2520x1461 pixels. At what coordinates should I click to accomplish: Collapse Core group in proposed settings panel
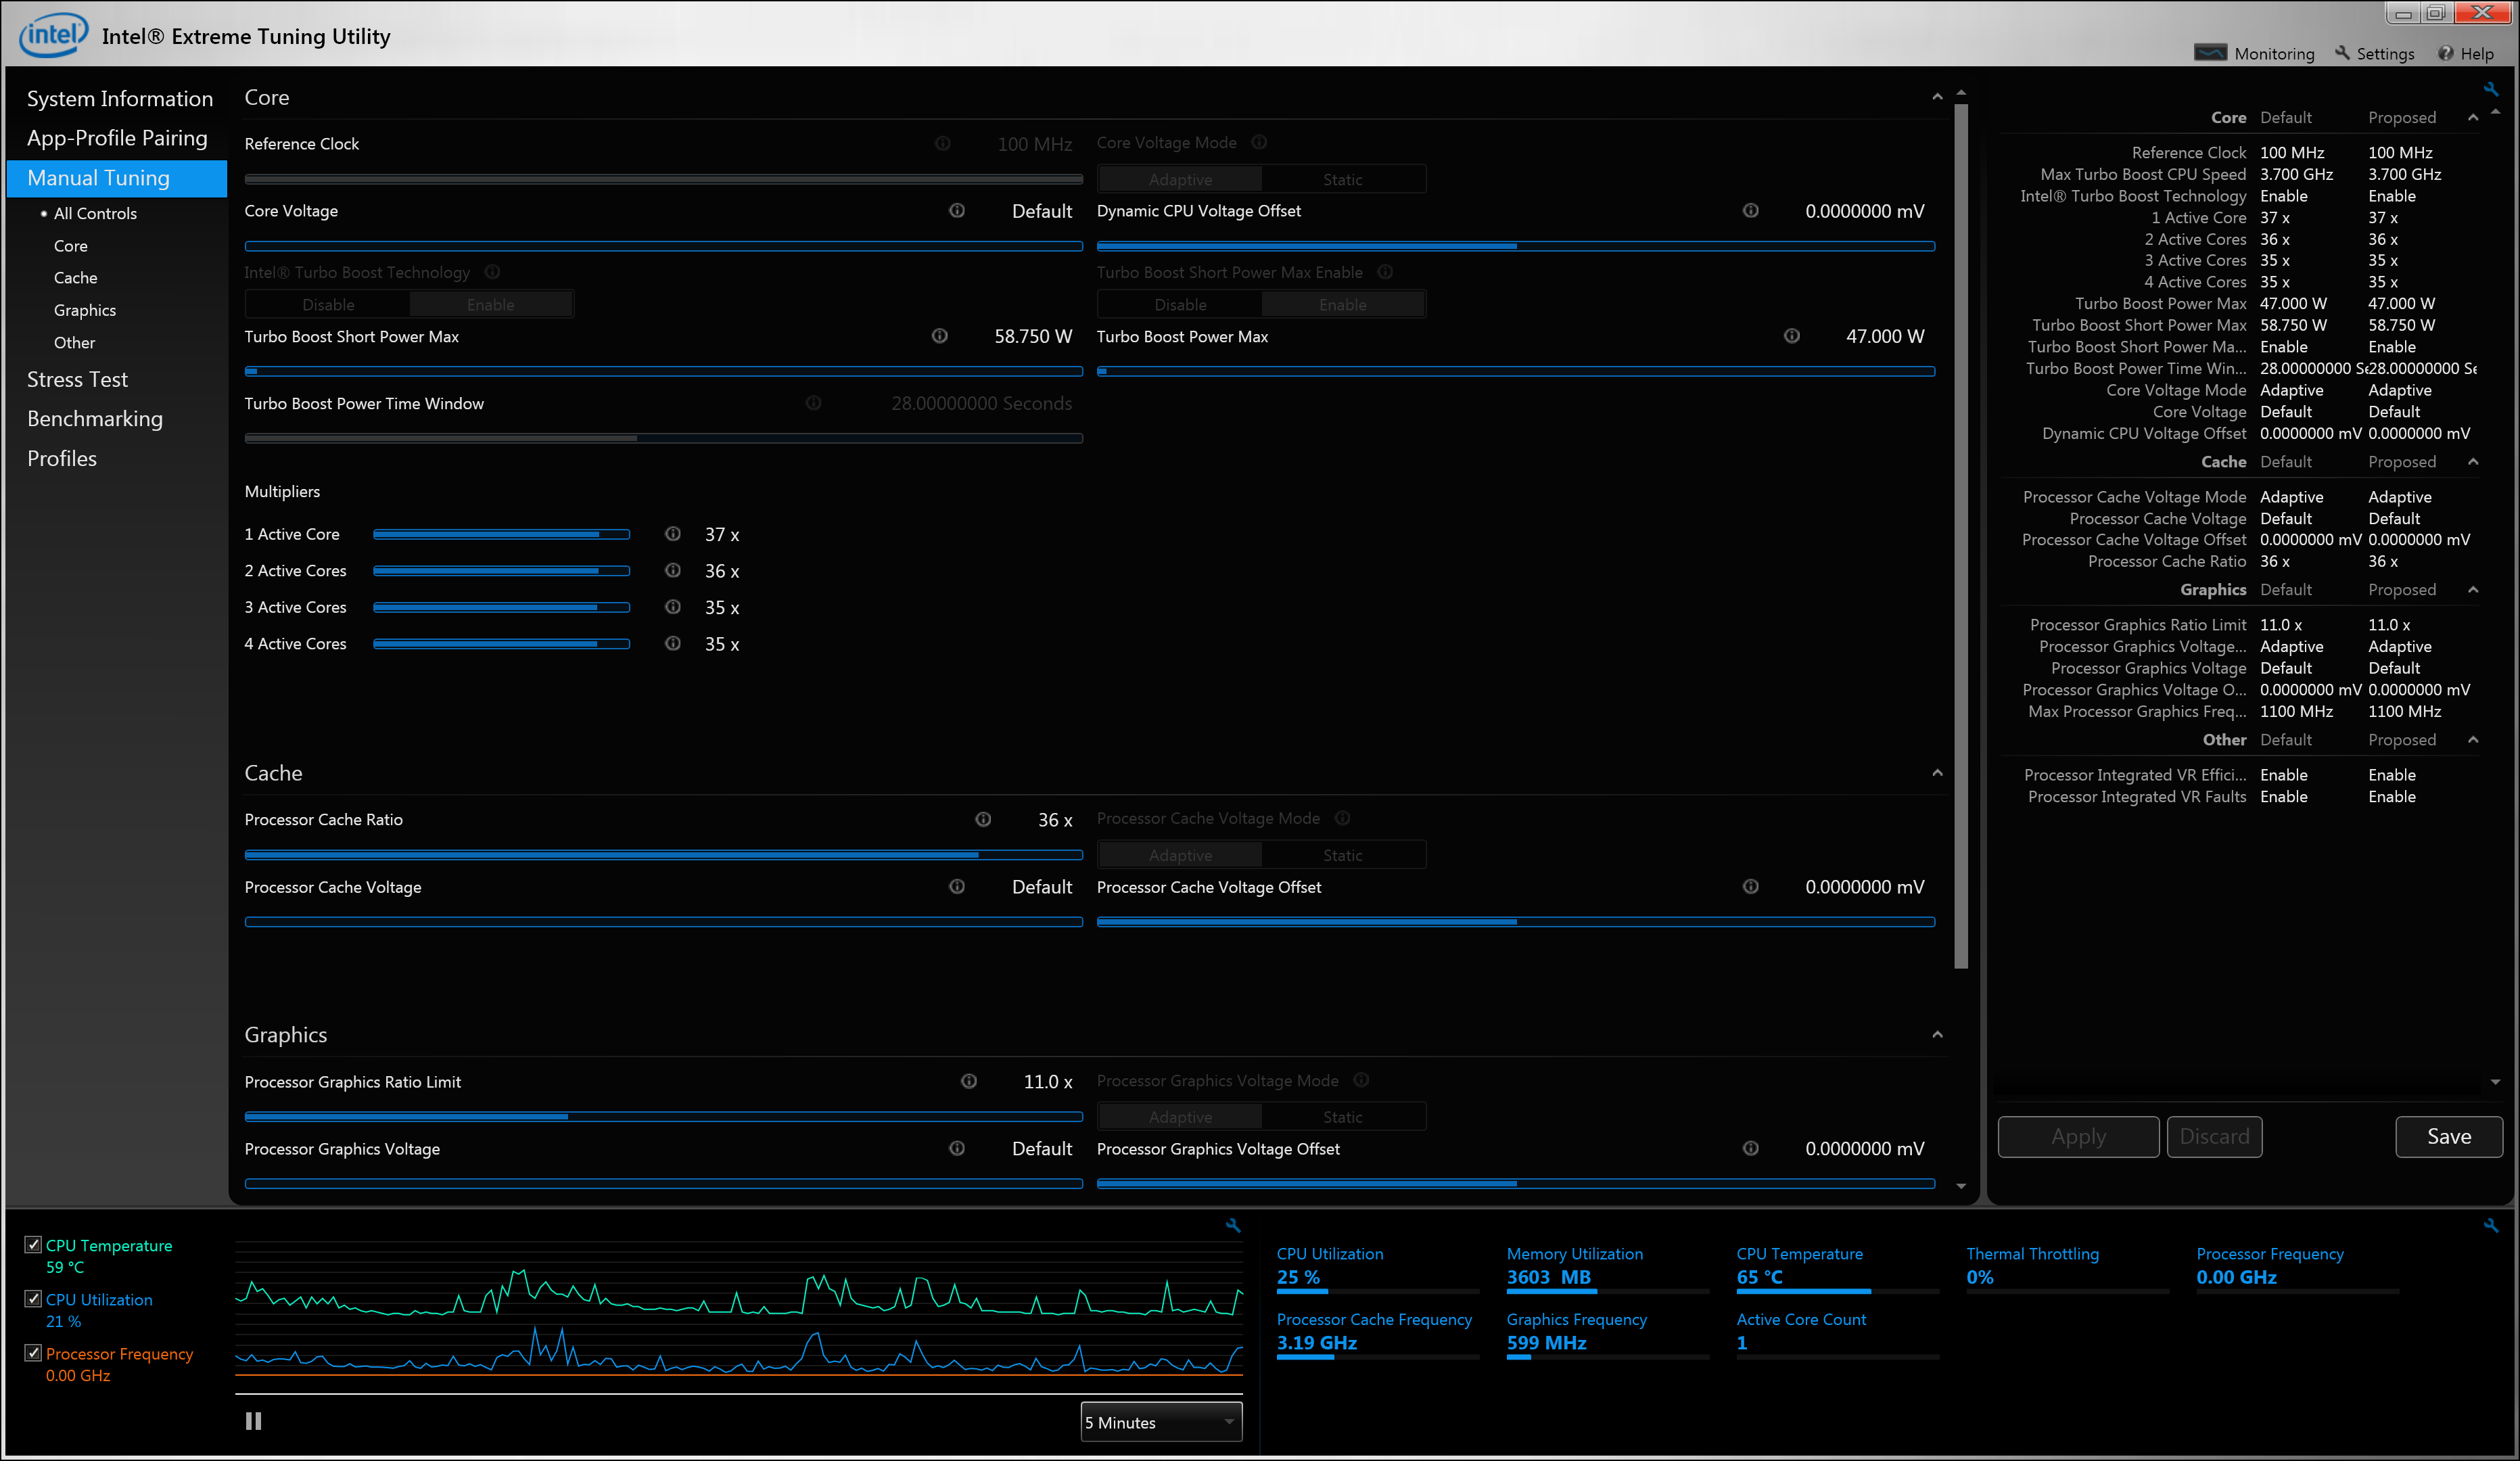[2473, 117]
